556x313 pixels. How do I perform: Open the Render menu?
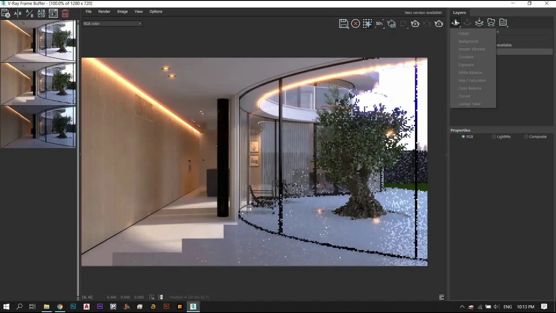click(104, 11)
